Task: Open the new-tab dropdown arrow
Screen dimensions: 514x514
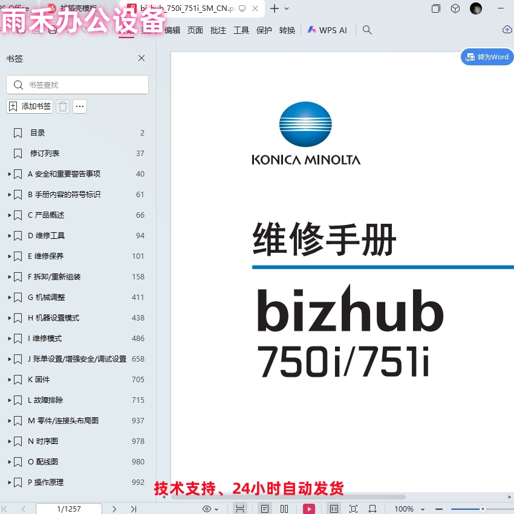Action: click(x=287, y=8)
